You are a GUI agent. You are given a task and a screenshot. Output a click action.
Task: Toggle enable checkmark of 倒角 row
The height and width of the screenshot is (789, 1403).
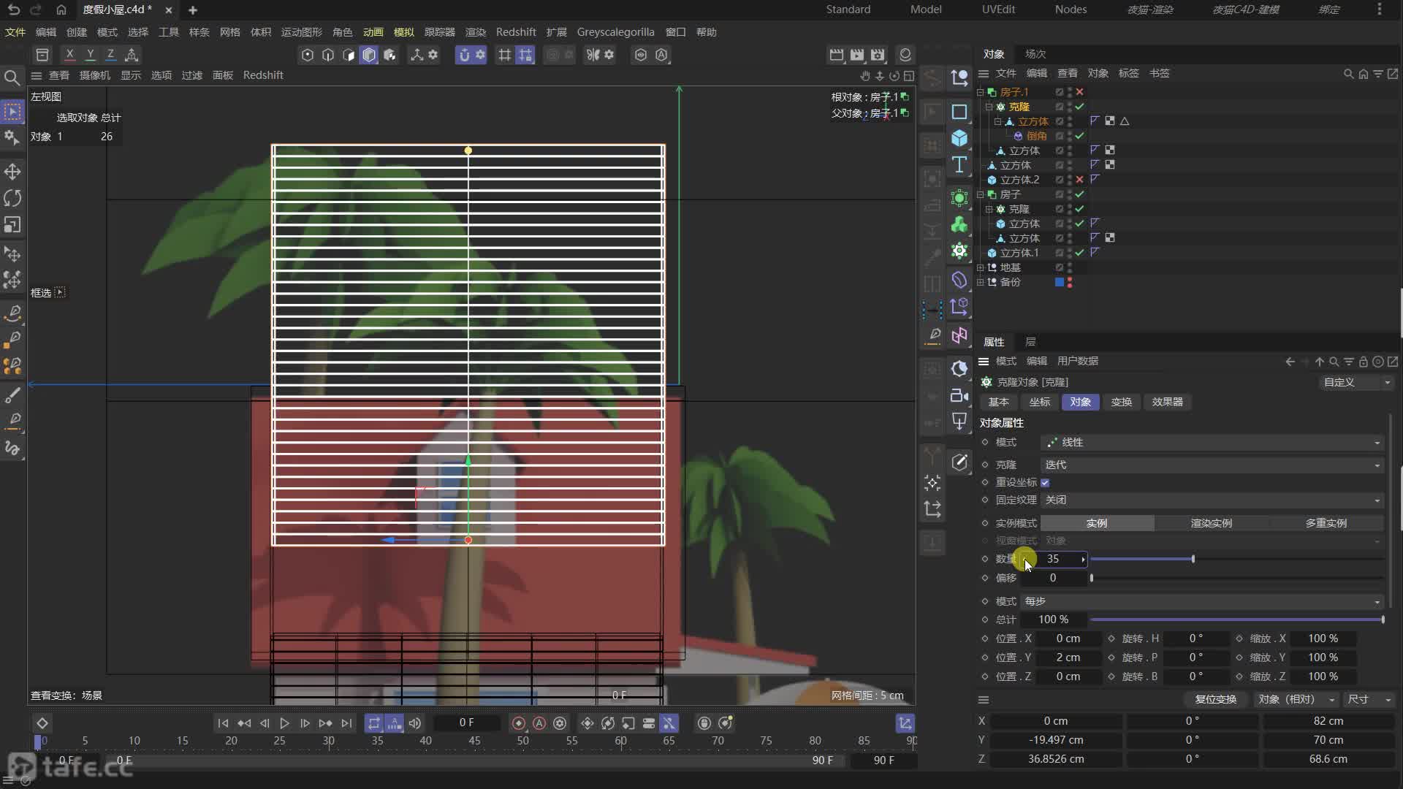click(1079, 136)
